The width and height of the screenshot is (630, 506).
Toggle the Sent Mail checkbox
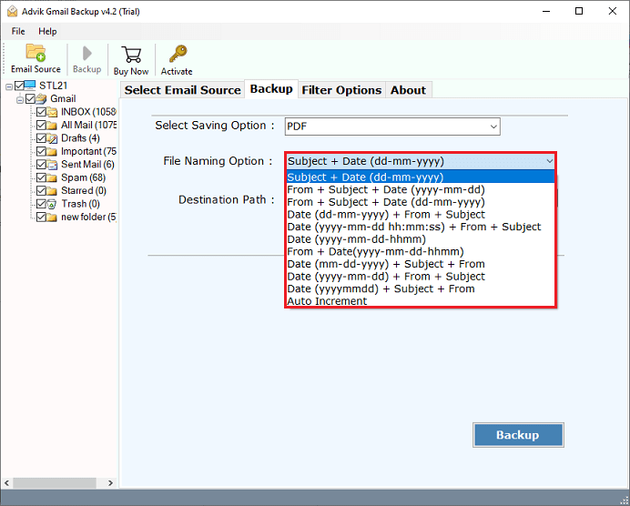(x=41, y=164)
